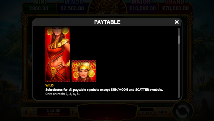Screen dimensions: 214x121
Task: Select the MINI jackpot €800.00 panel
Action: coord(39,7)
